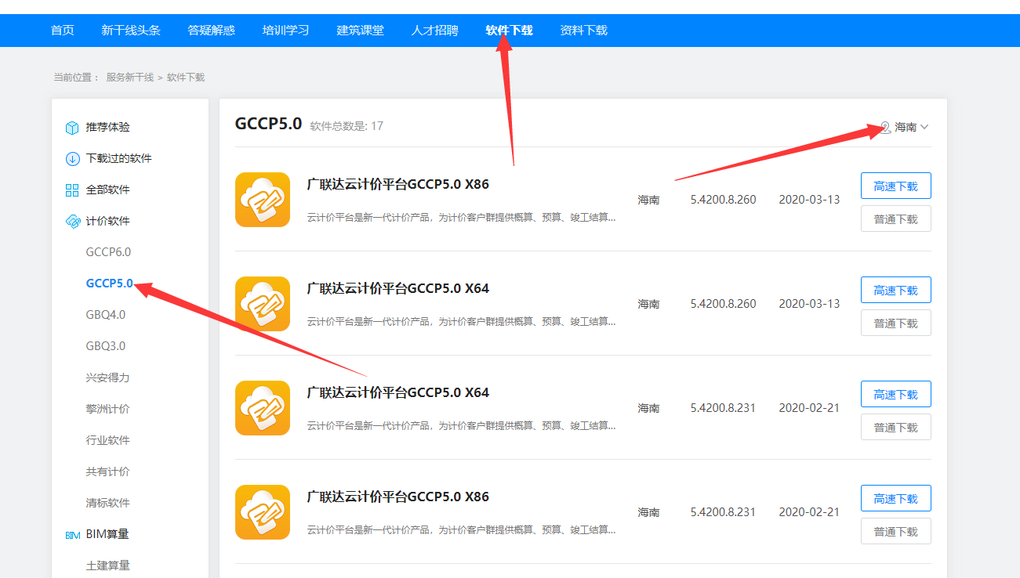Choose 兴安得力 in sidebar list
The height and width of the screenshot is (578, 1020).
[108, 378]
